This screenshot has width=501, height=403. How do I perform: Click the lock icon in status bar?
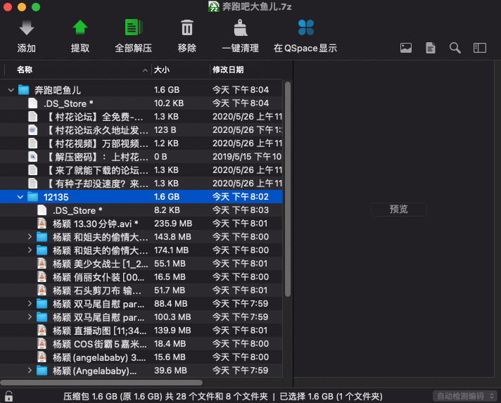tap(8, 396)
